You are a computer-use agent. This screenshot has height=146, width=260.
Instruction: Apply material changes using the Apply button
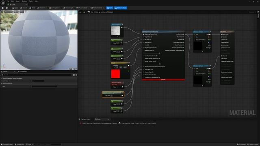15,8
